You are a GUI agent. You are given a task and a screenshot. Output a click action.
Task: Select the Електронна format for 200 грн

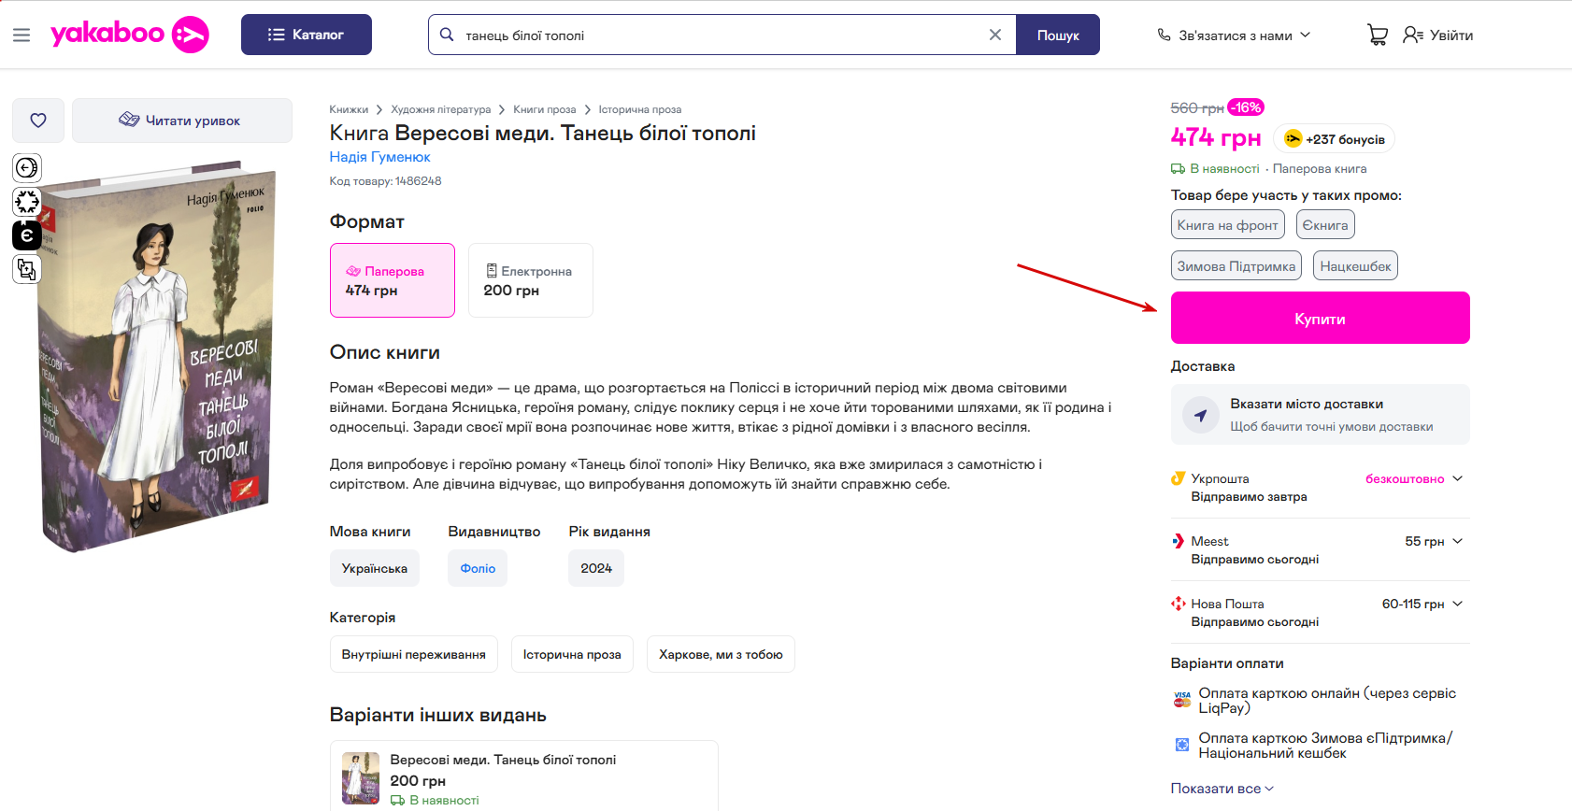coord(531,280)
